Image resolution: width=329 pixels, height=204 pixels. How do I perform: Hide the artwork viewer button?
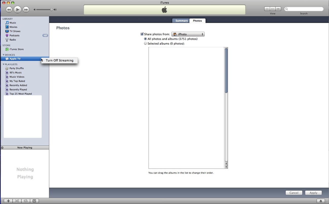click(34, 201)
